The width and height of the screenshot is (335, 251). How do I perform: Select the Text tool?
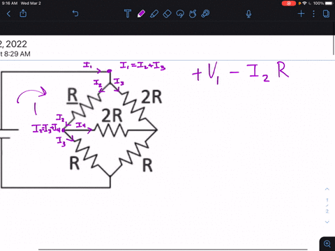[x=128, y=14]
